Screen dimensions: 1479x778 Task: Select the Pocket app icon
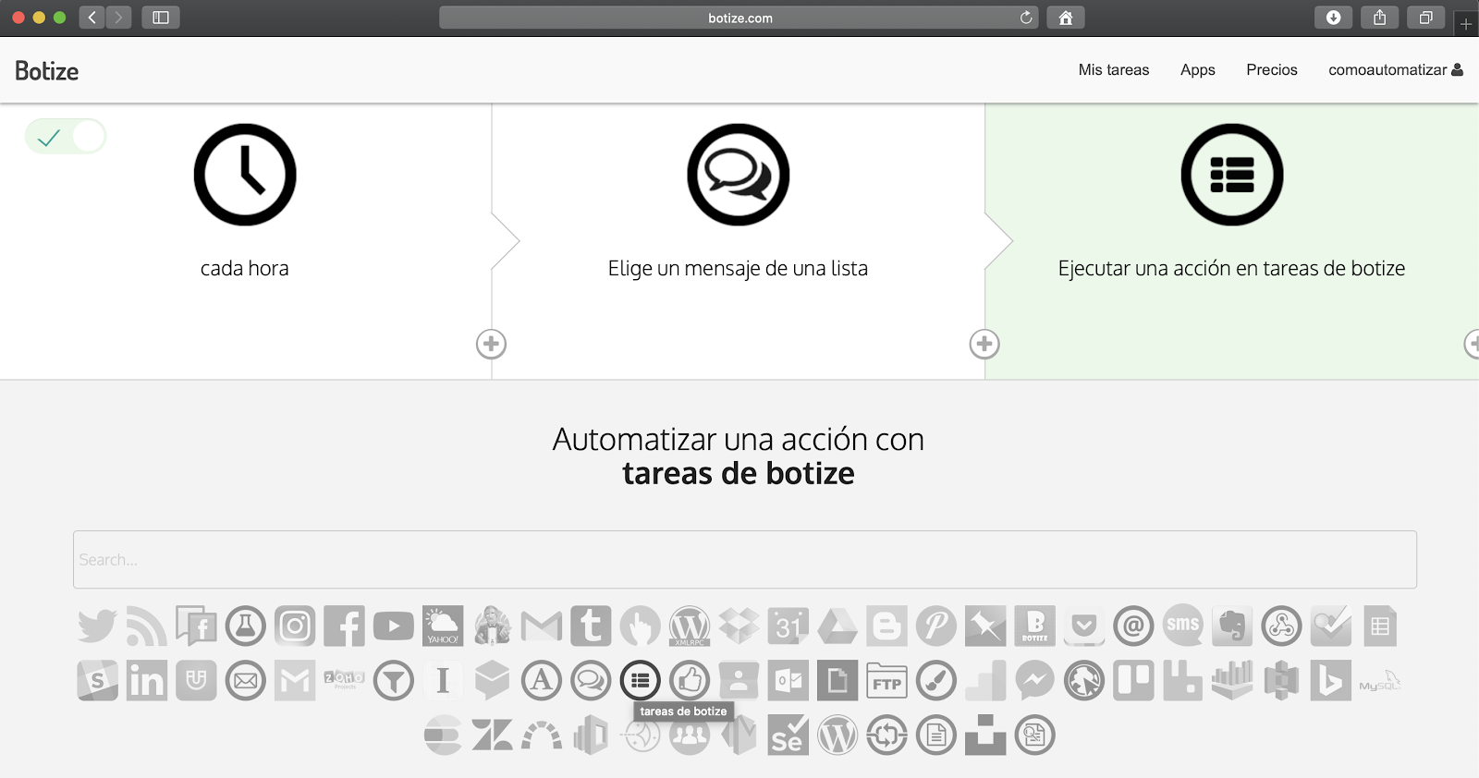click(1084, 626)
